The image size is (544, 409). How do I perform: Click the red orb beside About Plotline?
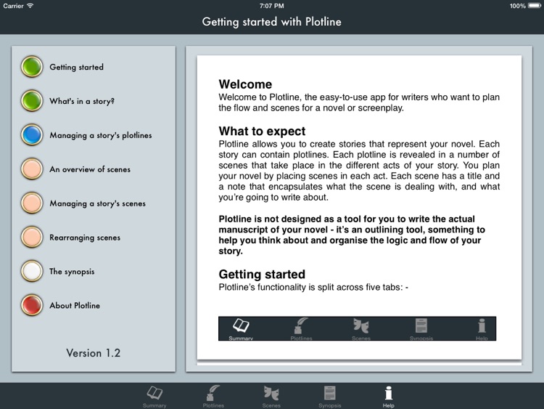(x=32, y=305)
